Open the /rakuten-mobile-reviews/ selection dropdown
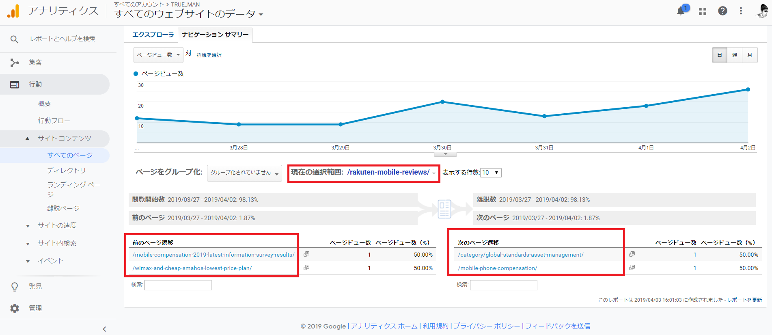 (x=392, y=172)
